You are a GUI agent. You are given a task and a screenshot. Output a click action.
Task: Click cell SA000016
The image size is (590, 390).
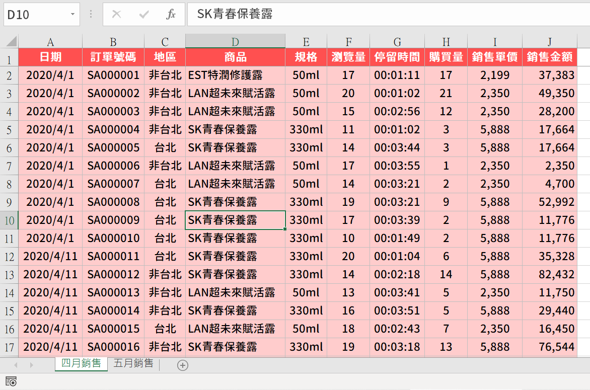pos(113,347)
